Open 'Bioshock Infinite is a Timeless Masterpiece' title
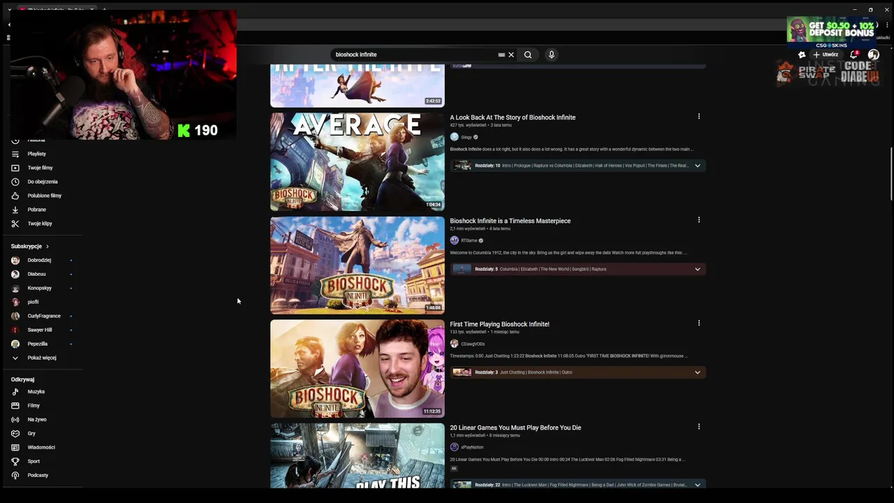This screenshot has height=503, width=894. [510, 221]
